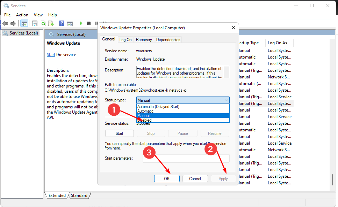Click inside the Start parameters field

tap(186, 158)
